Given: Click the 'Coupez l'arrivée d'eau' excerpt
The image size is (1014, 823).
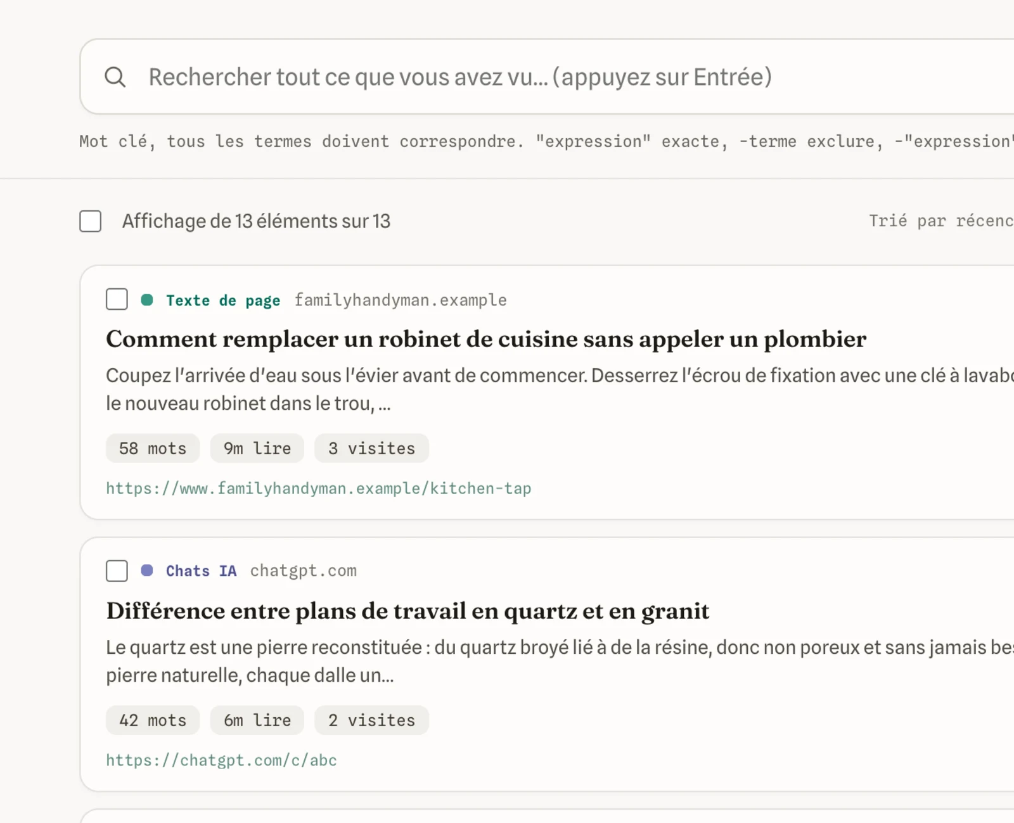Looking at the screenshot, I should point(560,389).
